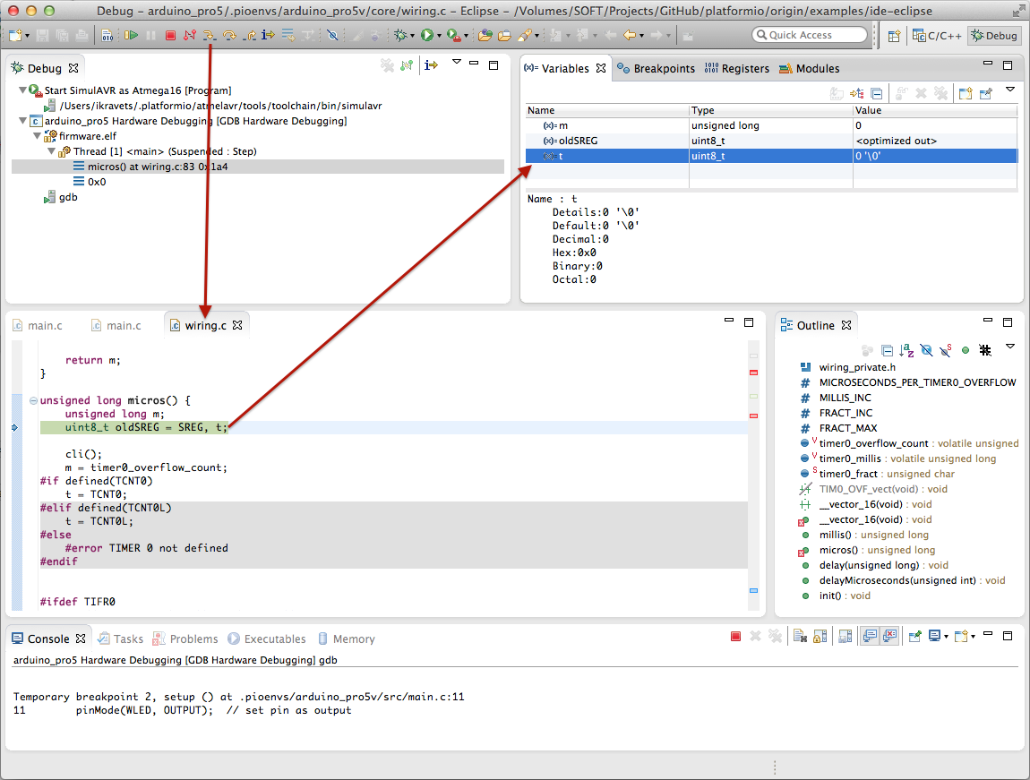Click Collapse All in Outline toolbar
The image size is (1030, 780).
[887, 350]
